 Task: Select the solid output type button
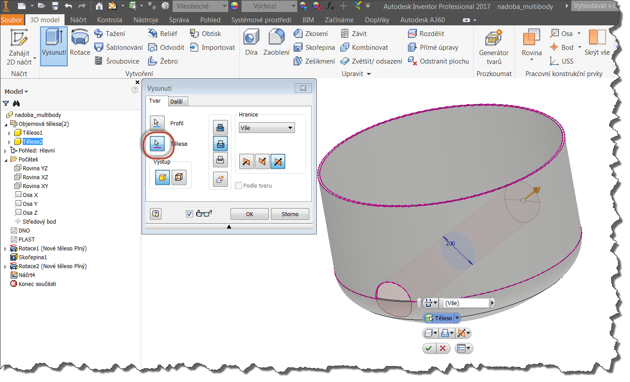(x=162, y=177)
